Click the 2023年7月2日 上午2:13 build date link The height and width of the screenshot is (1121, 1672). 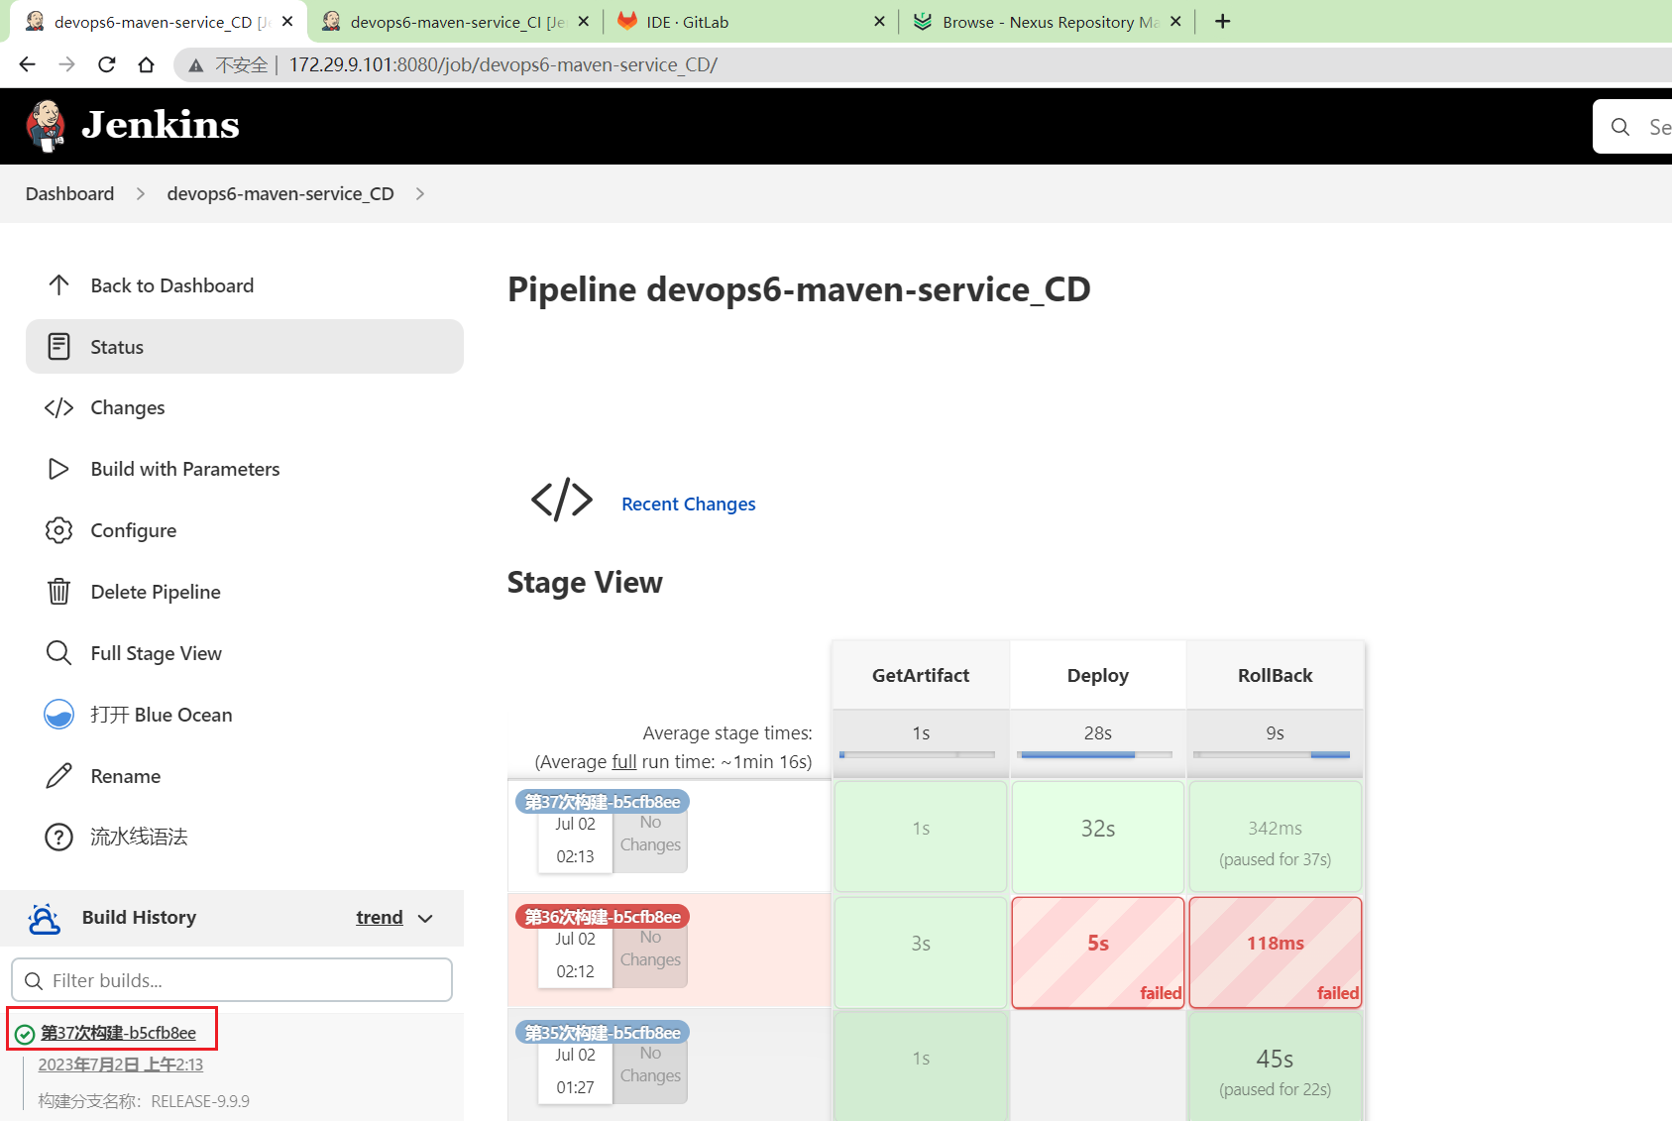[121, 1065]
